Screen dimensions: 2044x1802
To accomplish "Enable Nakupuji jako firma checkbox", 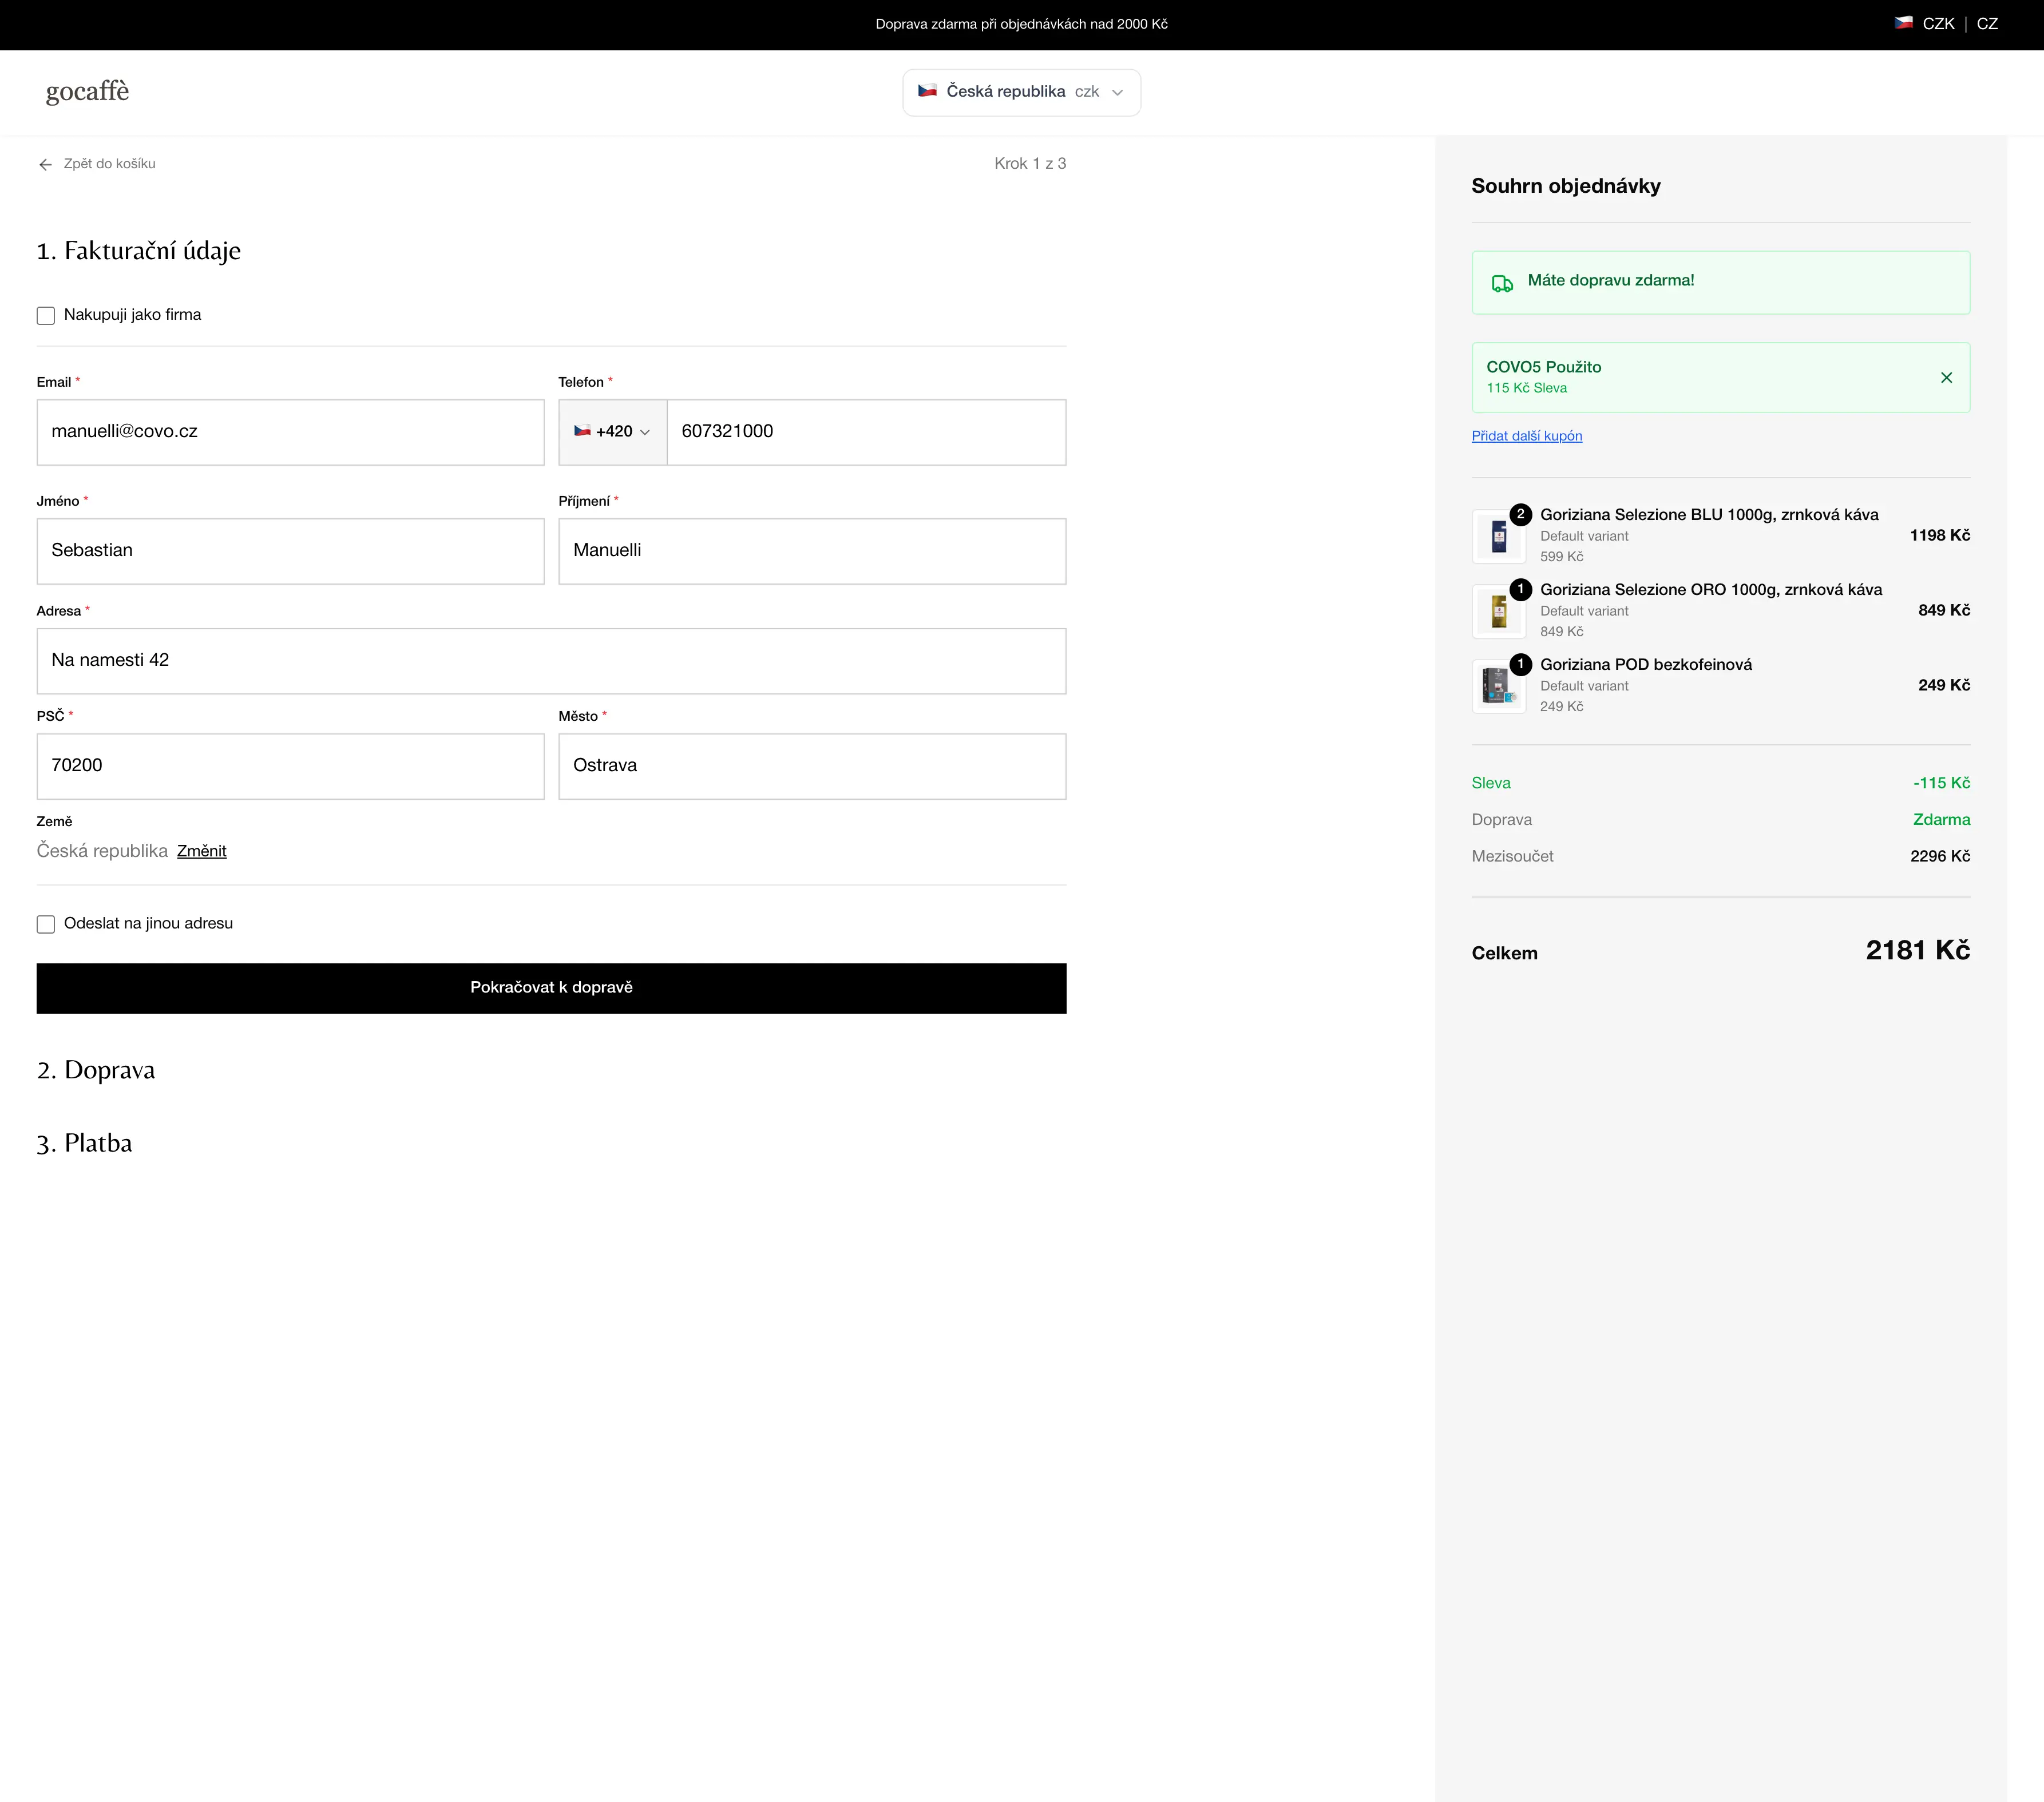I will [x=46, y=316].
